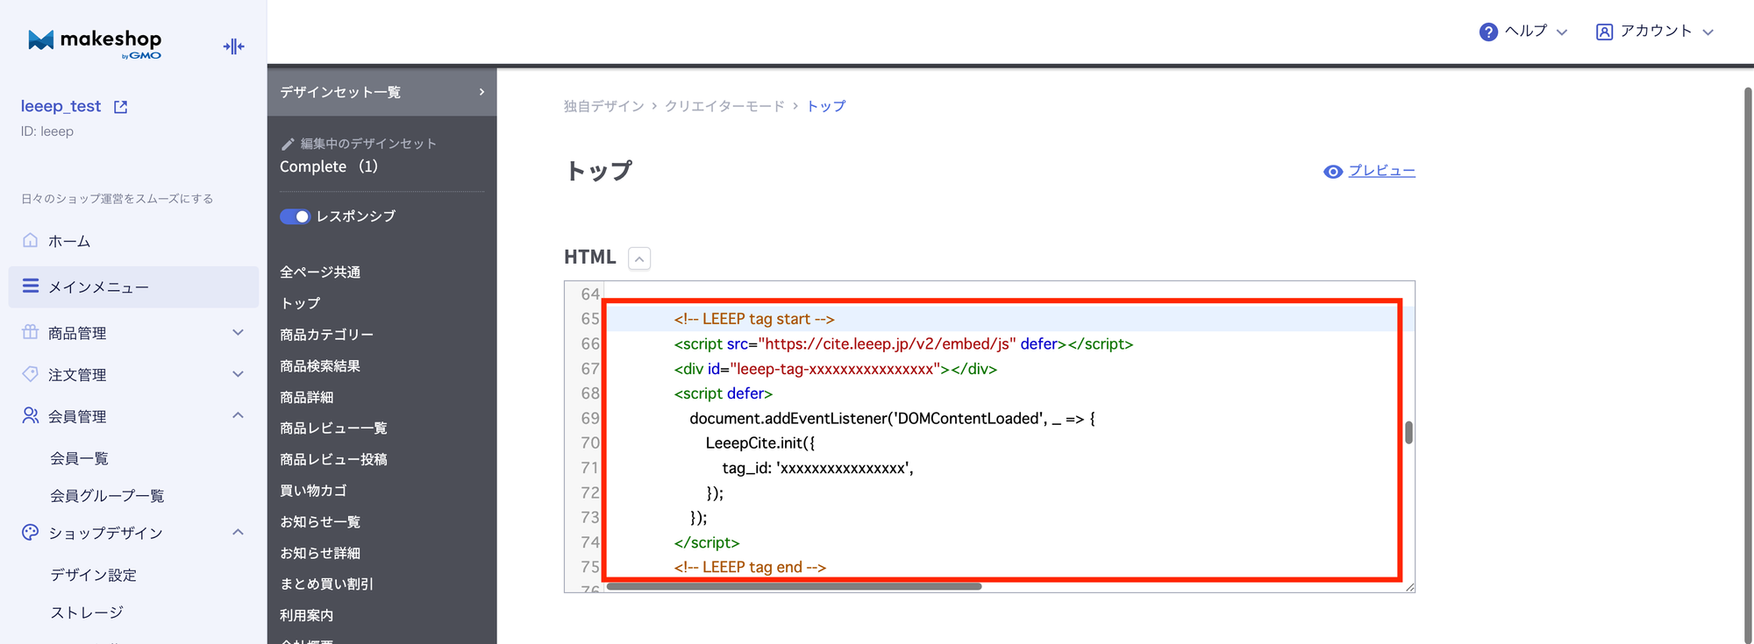Go to 独自デザイン breadcrumb
The image size is (1754, 644).
point(603,106)
